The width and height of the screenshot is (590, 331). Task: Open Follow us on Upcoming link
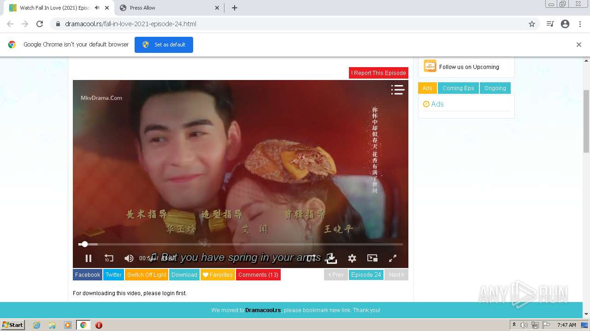469,67
